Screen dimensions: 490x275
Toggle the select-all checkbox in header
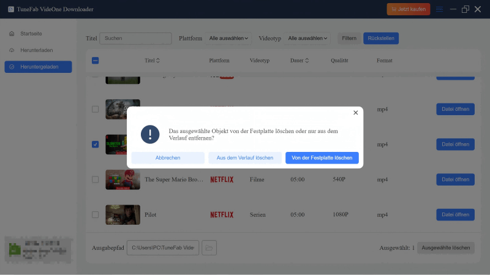95,61
